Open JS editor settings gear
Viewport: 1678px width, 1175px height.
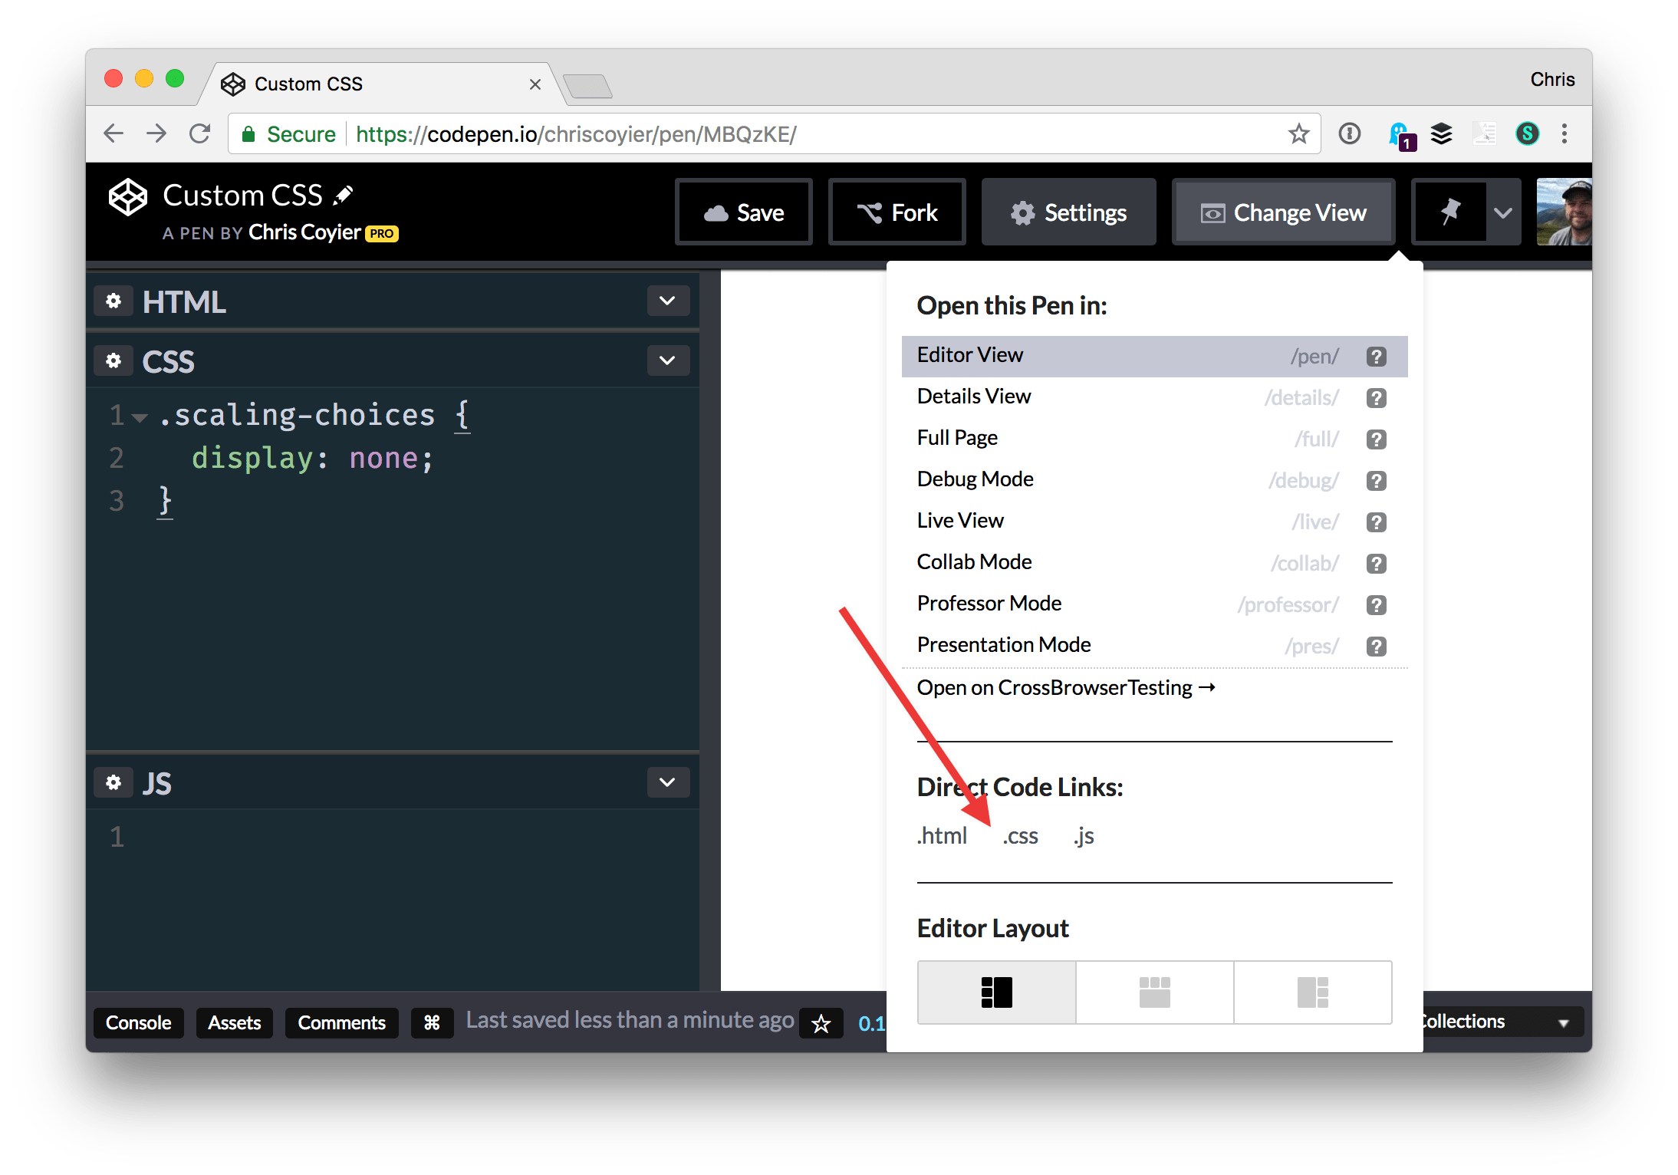tap(114, 783)
